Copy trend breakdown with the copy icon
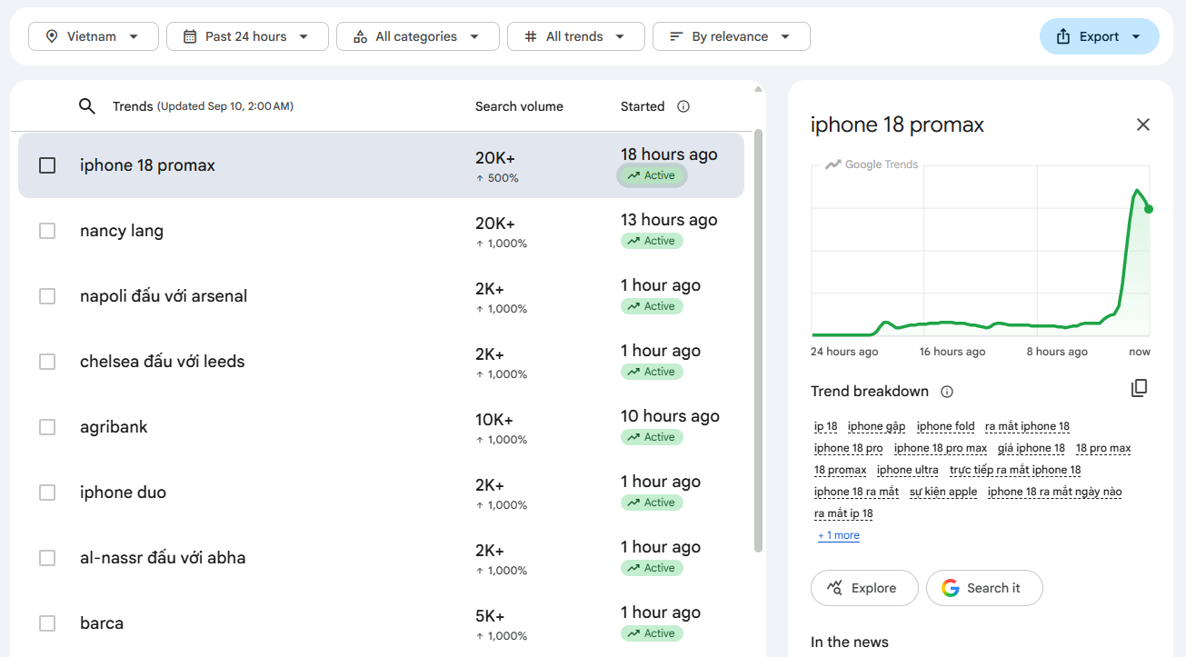 click(1139, 389)
